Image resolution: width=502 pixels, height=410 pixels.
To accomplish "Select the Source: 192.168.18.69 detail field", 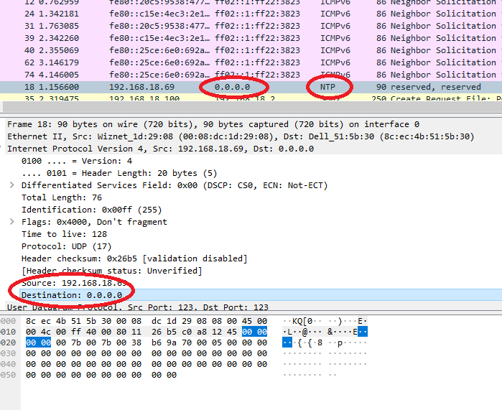I will coord(74,283).
